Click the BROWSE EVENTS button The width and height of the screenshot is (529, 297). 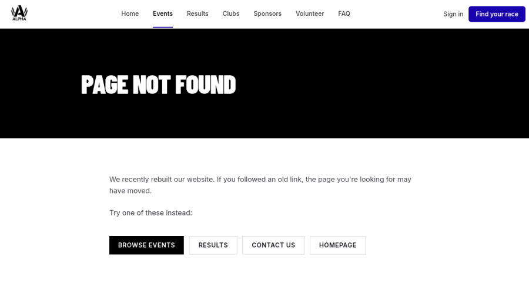146,245
